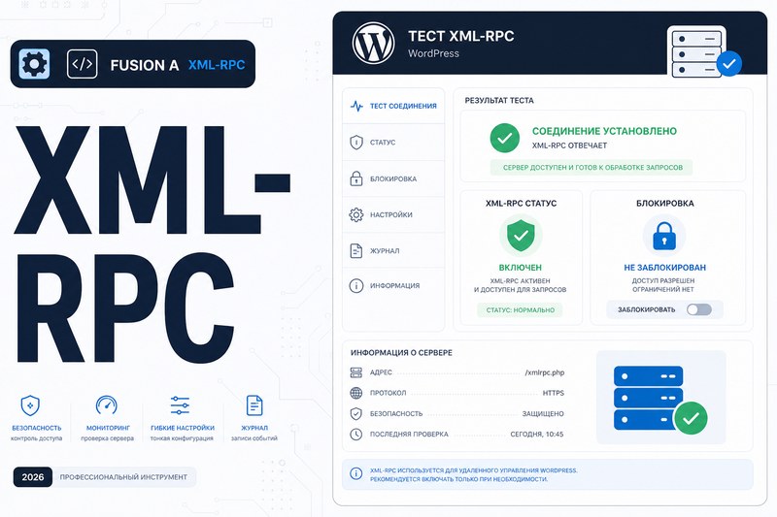Click the Включен status text
Screen dimensions: 777x517
click(521, 268)
